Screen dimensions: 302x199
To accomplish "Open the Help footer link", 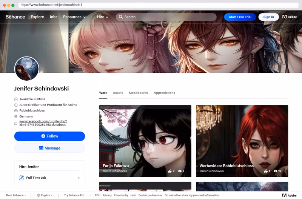I will (x=133, y=195).
